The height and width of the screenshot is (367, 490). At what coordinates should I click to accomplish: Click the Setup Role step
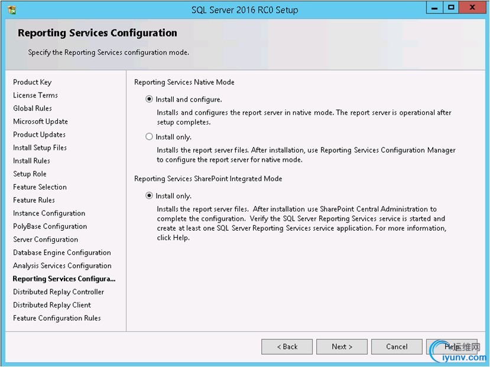[30, 174]
